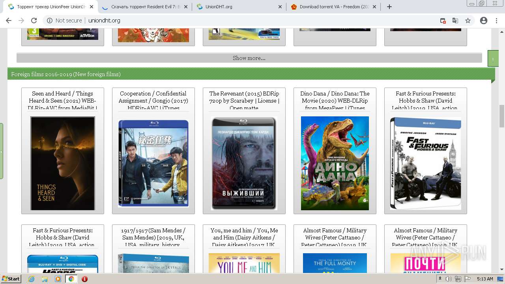Click the Things Heard & Seen poster

pos(63,163)
